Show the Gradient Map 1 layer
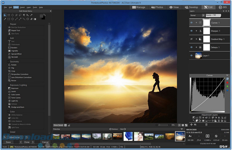The image size is (232, 150). 191,39
